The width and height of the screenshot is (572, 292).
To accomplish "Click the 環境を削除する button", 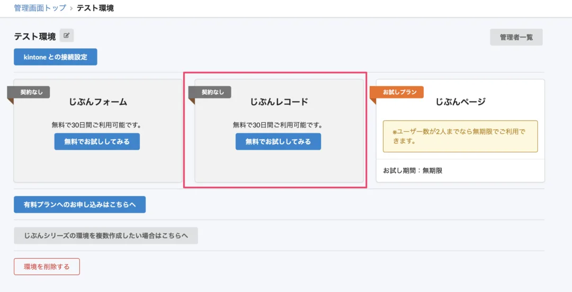I will pos(47,267).
